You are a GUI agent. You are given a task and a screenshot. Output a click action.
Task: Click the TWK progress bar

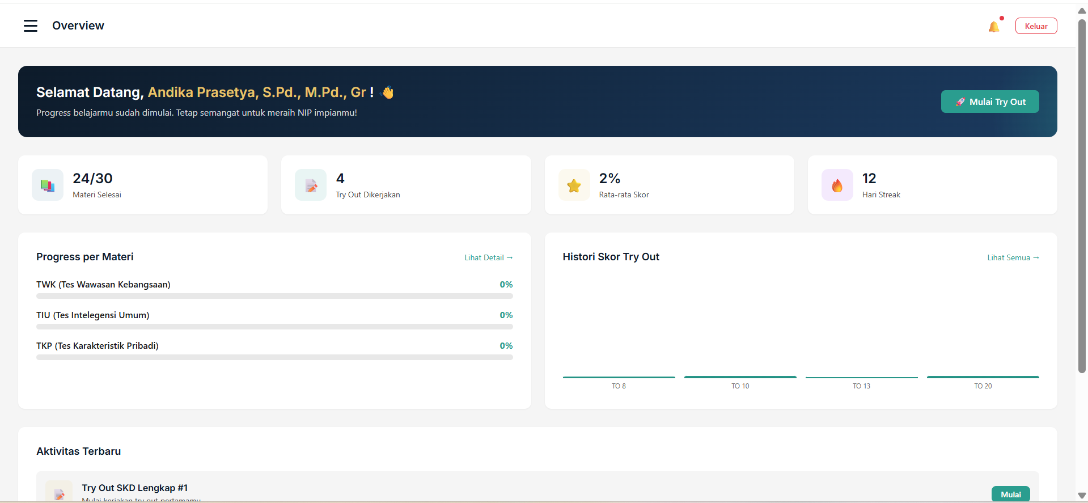274,296
